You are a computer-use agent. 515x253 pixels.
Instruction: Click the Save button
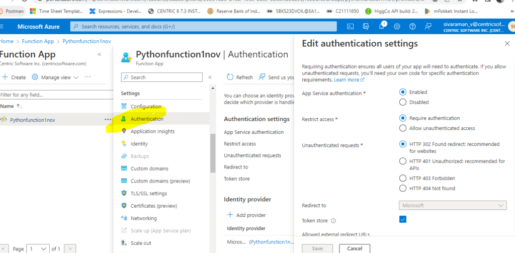(317, 249)
